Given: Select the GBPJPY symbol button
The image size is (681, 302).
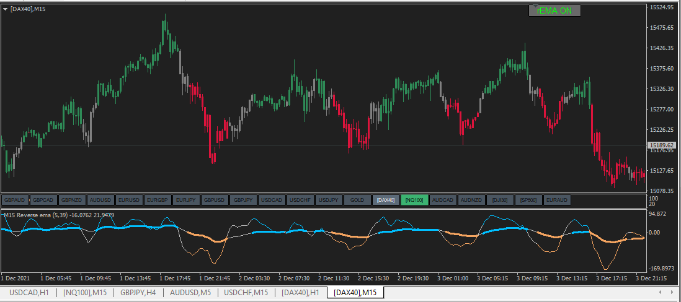Looking at the screenshot, I should 243,200.
